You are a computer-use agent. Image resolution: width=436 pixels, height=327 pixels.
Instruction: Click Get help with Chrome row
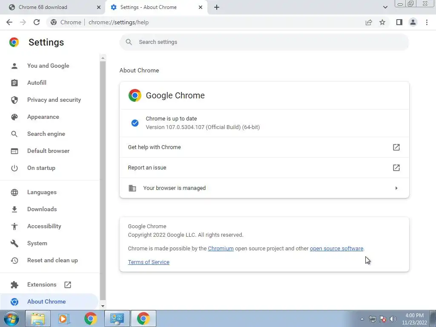[264, 147]
